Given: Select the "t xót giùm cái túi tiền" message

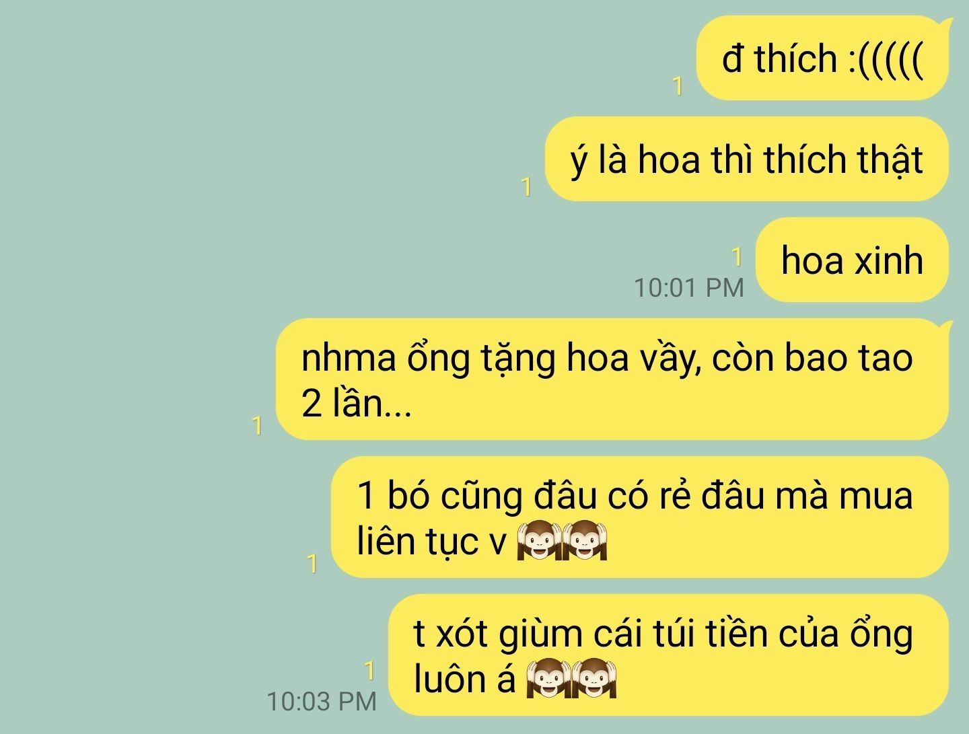Looking at the screenshot, I should (669, 655).
